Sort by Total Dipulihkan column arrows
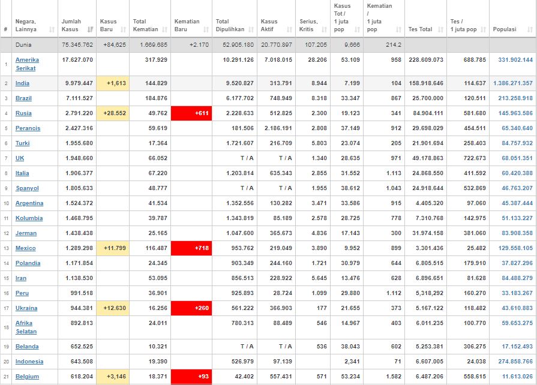Image resolution: width=537 pixels, height=385 pixels. 251,29
